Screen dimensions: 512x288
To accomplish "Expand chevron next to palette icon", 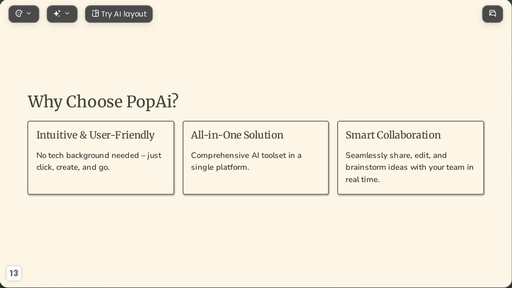I will click(x=29, y=13).
